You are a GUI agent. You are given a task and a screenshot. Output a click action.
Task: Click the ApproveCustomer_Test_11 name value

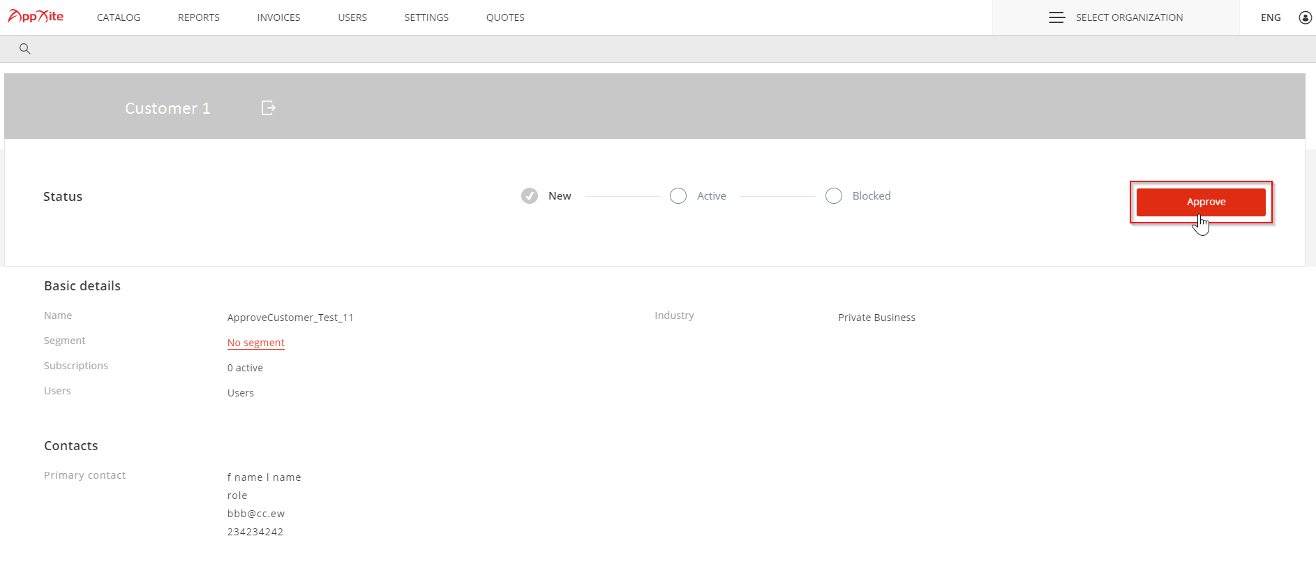(290, 318)
